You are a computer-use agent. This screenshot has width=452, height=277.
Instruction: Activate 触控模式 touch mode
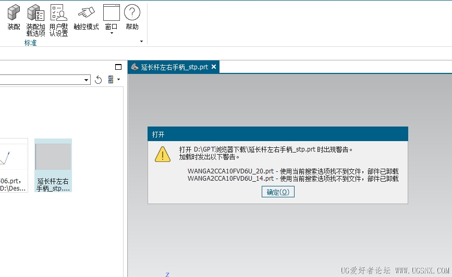[86, 18]
